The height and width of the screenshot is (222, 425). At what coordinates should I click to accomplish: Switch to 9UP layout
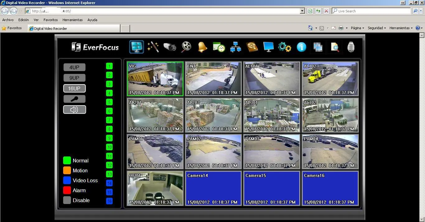74,78
